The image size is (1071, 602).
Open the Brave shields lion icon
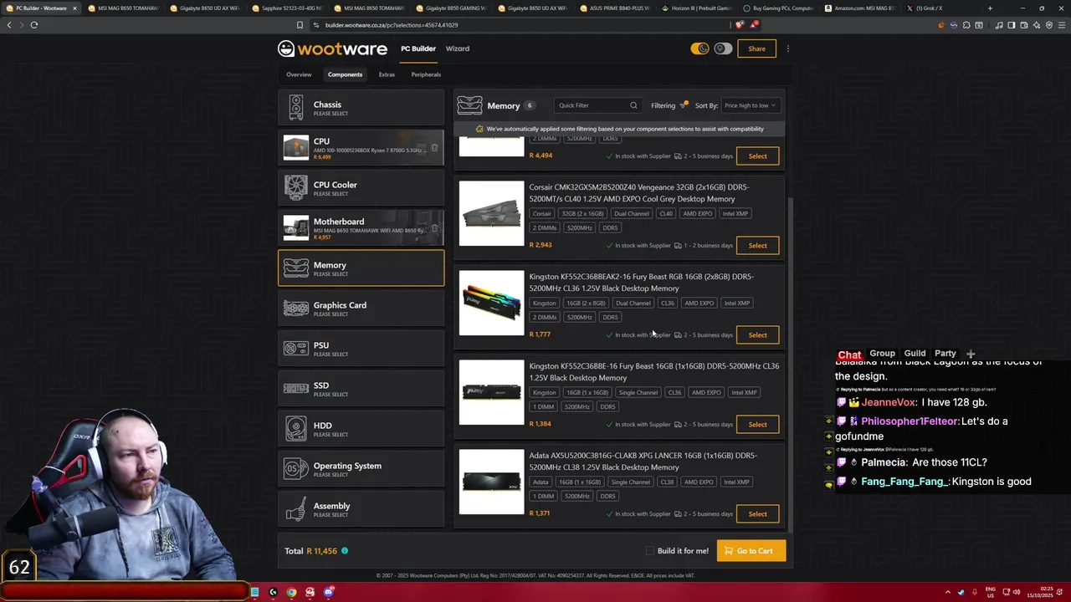click(x=739, y=25)
